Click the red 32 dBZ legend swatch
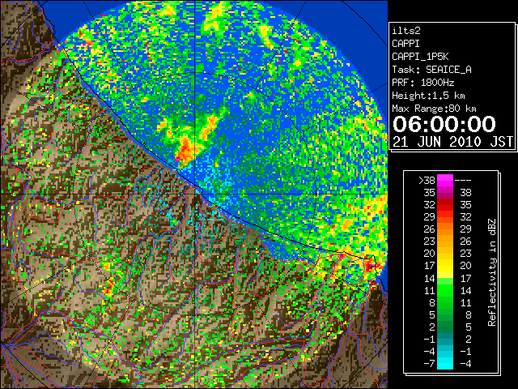Image resolution: width=518 pixels, height=389 pixels. 445,205
